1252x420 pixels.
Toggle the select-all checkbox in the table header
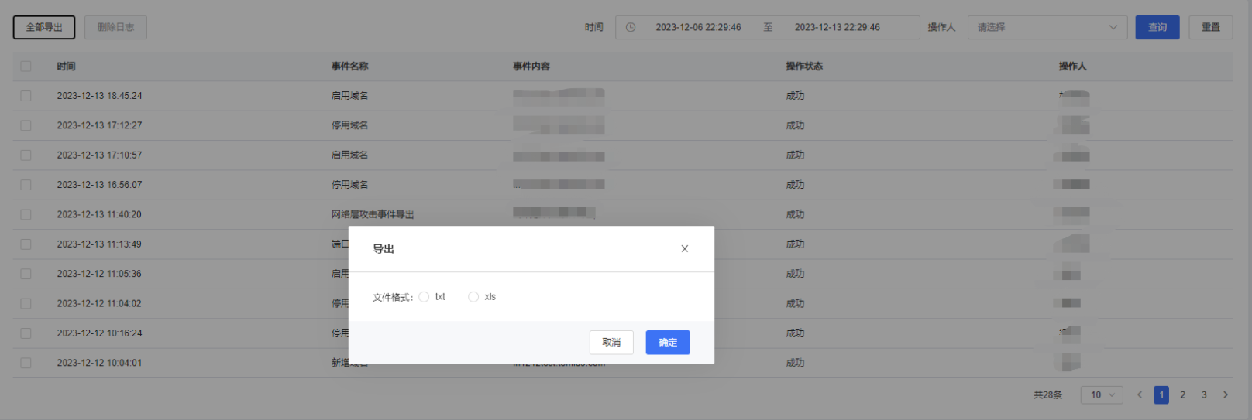[x=26, y=67]
